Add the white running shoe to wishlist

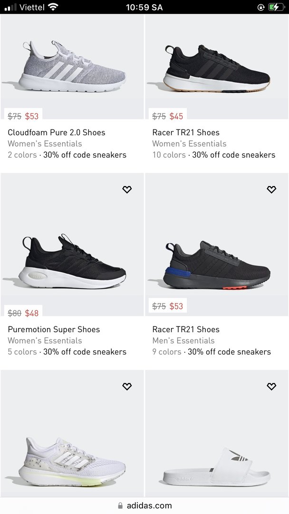coord(127,386)
